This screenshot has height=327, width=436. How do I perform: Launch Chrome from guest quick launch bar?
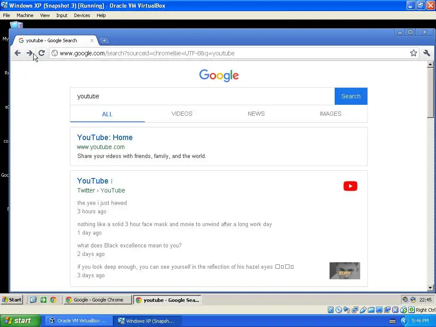click(53, 299)
